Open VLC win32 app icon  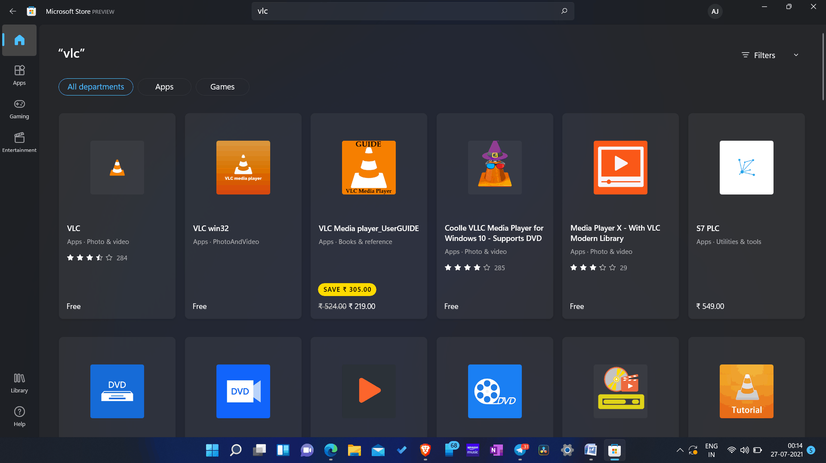(x=243, y=167)
